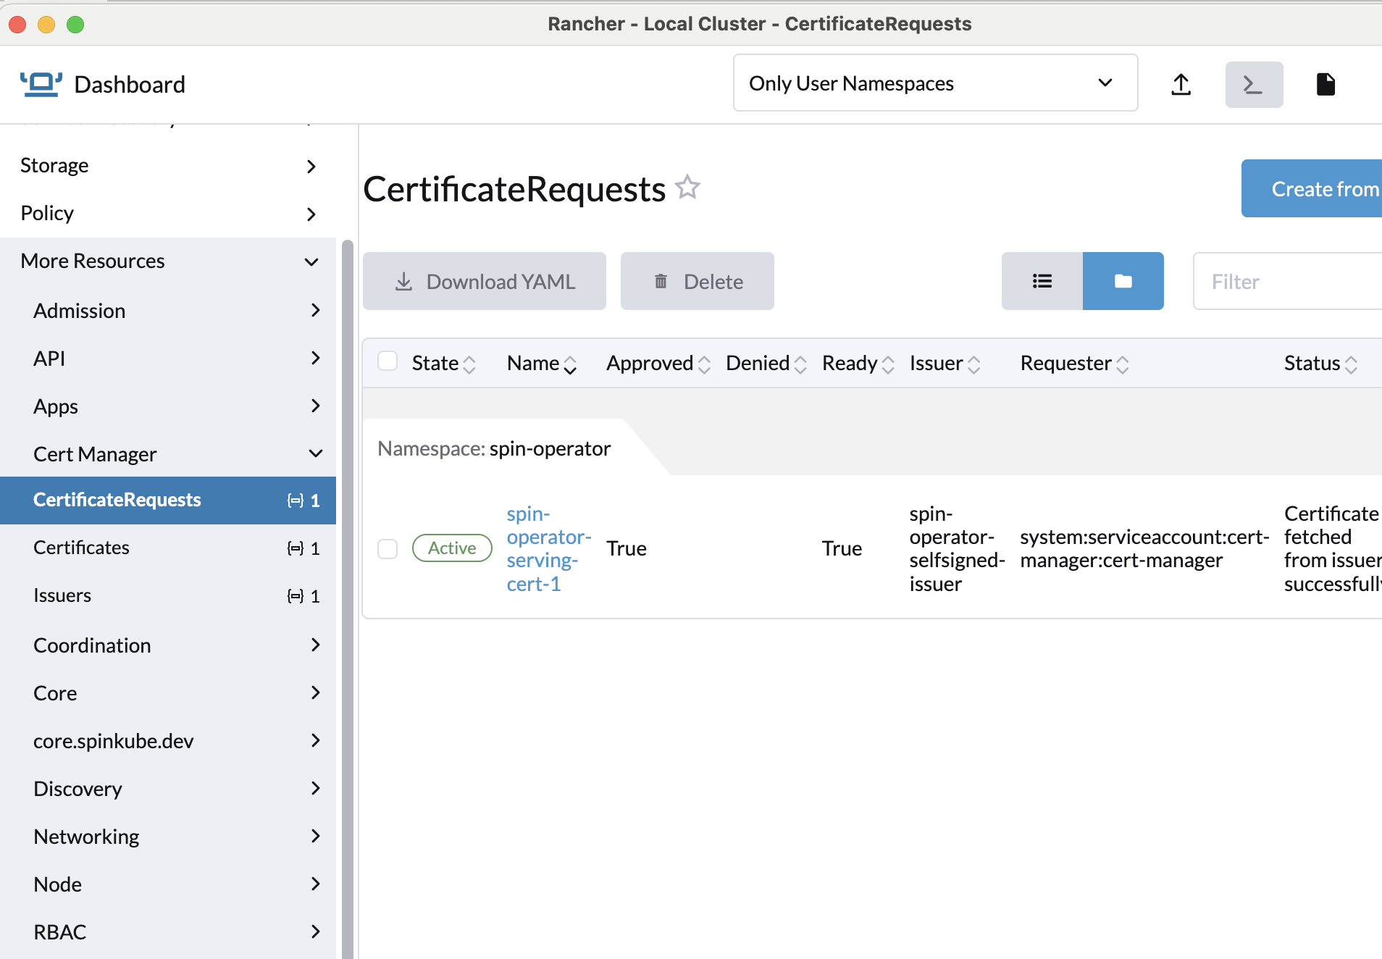Click the Delete trash icon
1382x959 pixels.
pos(697,281)
